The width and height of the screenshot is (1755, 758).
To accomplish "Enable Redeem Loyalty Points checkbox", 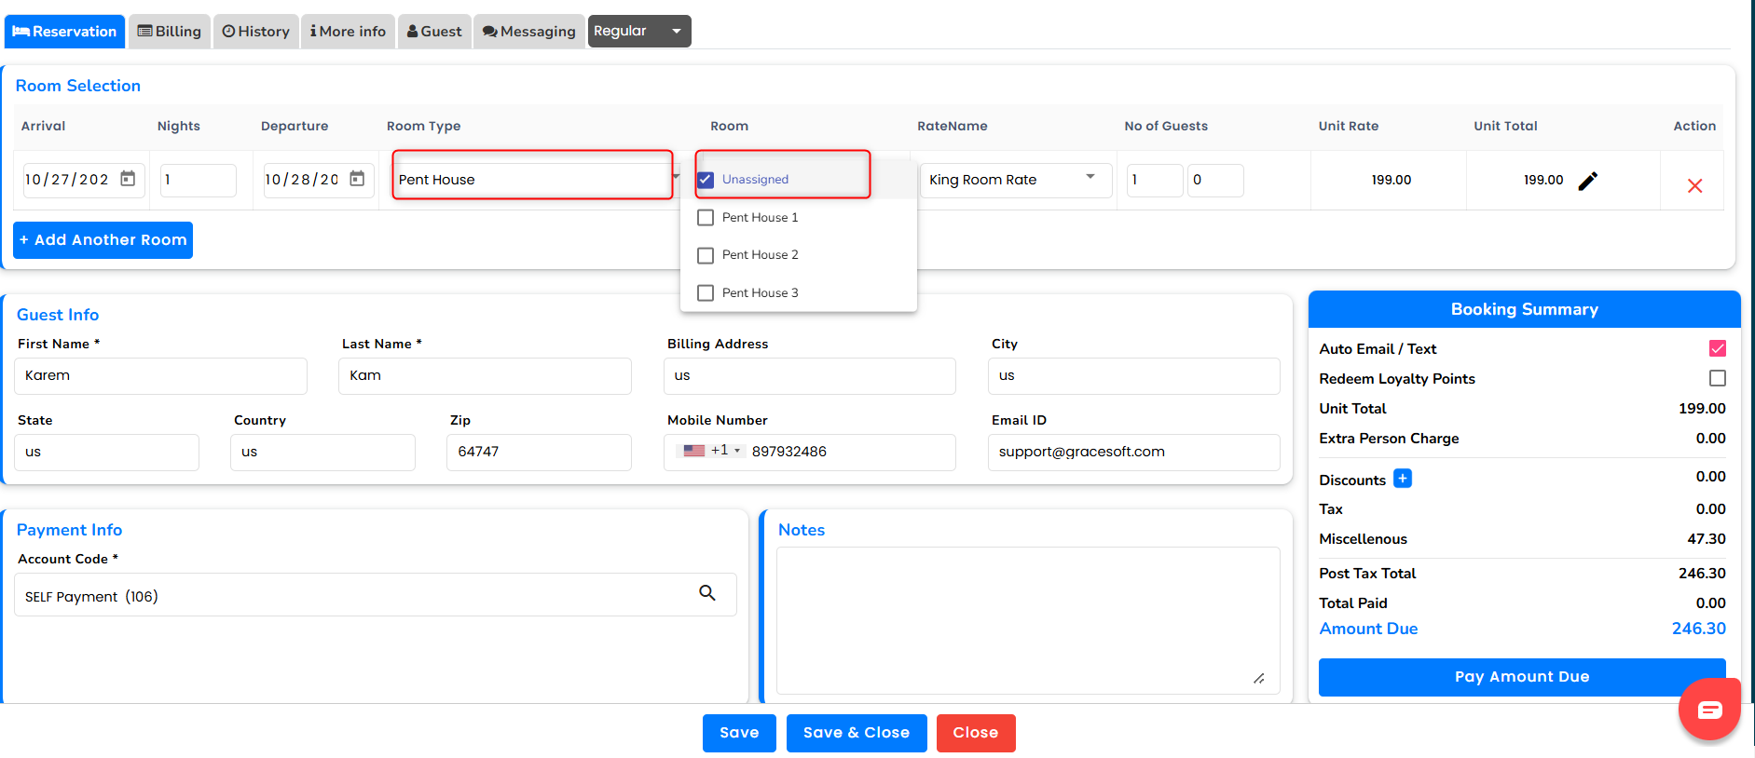I will (1717, 378).
